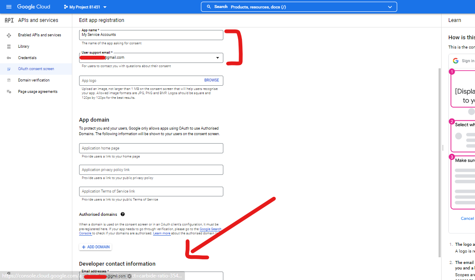Screen dimensions: 475x280
Task: Click the Page usage agreements icon
Action: [9, 92]
